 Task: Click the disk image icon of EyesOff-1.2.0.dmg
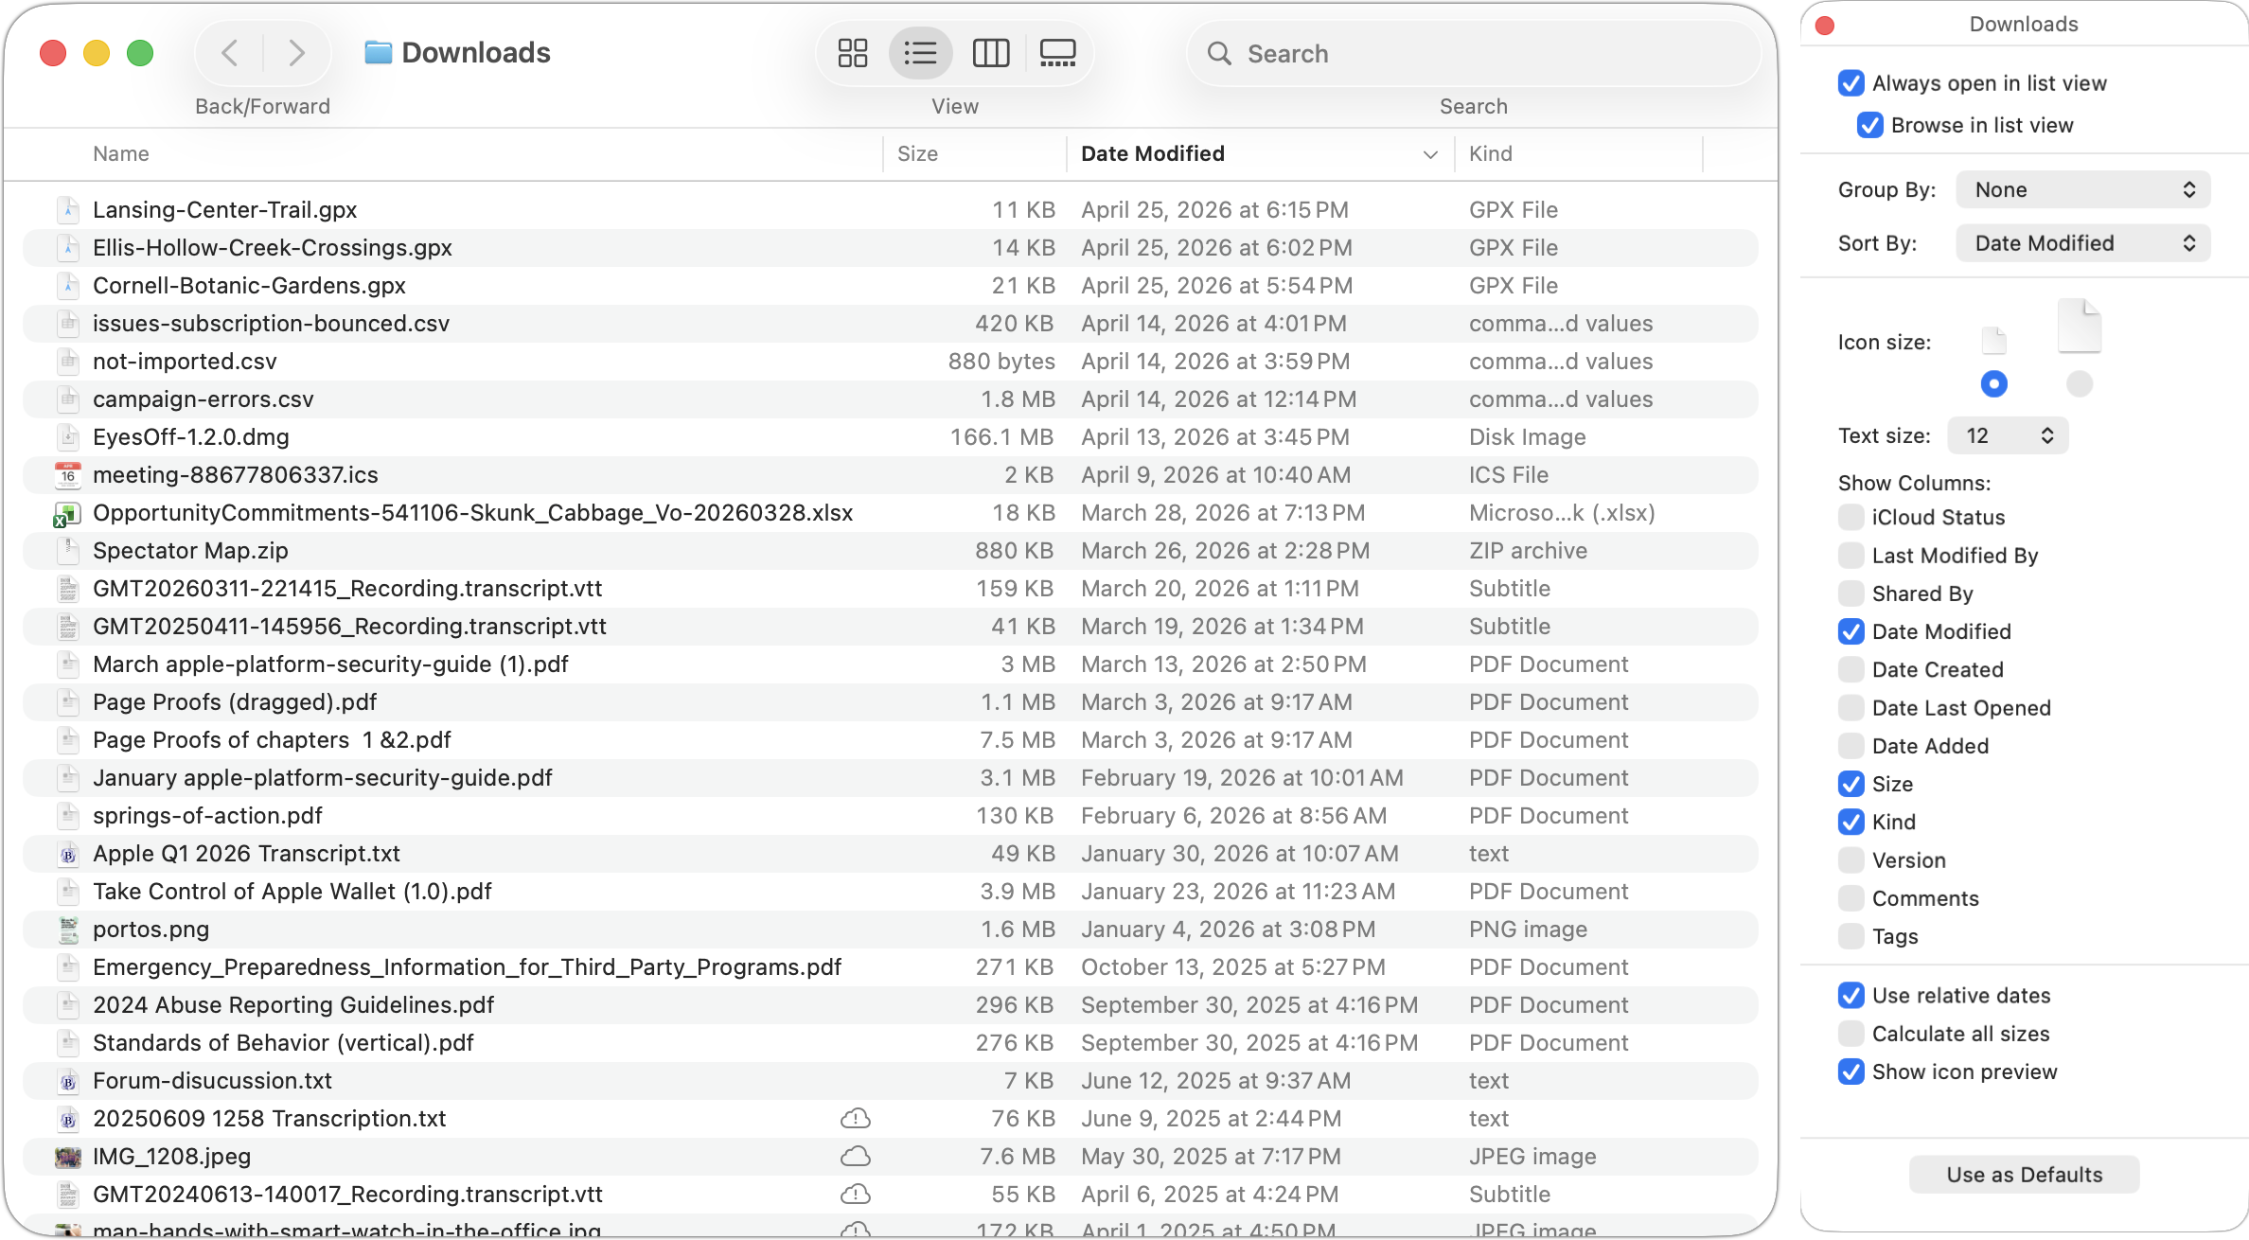click(x=68, y=437)
